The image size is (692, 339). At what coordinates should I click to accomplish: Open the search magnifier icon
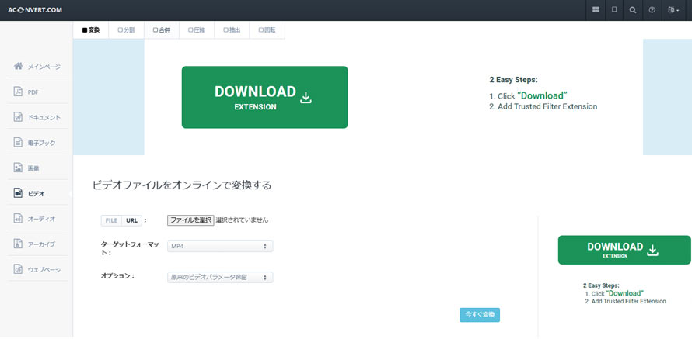click(633, 10)
